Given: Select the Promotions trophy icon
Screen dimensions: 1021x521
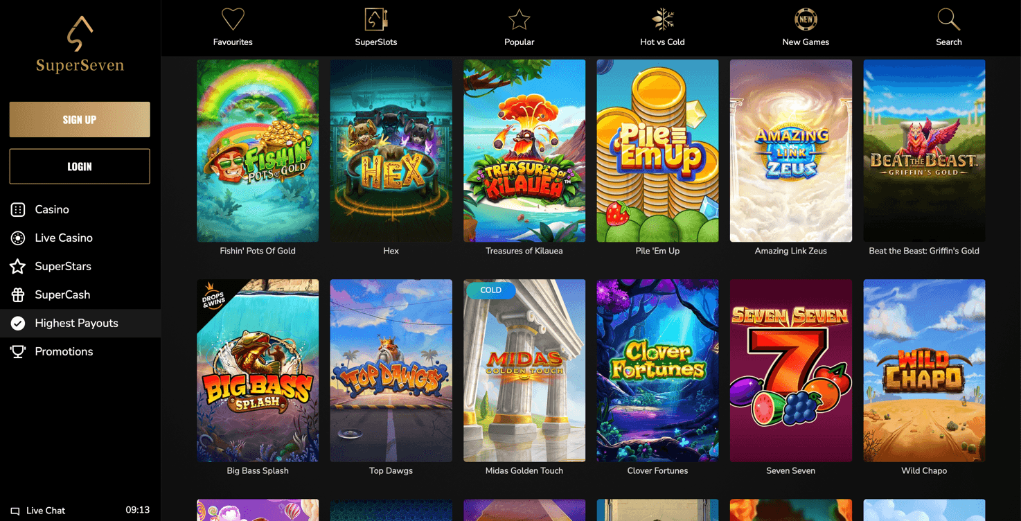Looking at the screenshot, I should point(18,351).
